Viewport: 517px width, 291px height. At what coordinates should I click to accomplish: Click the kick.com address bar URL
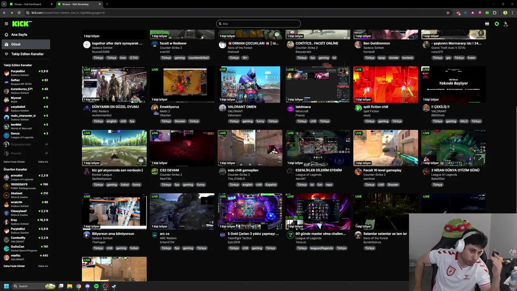(x=68, y=13)
